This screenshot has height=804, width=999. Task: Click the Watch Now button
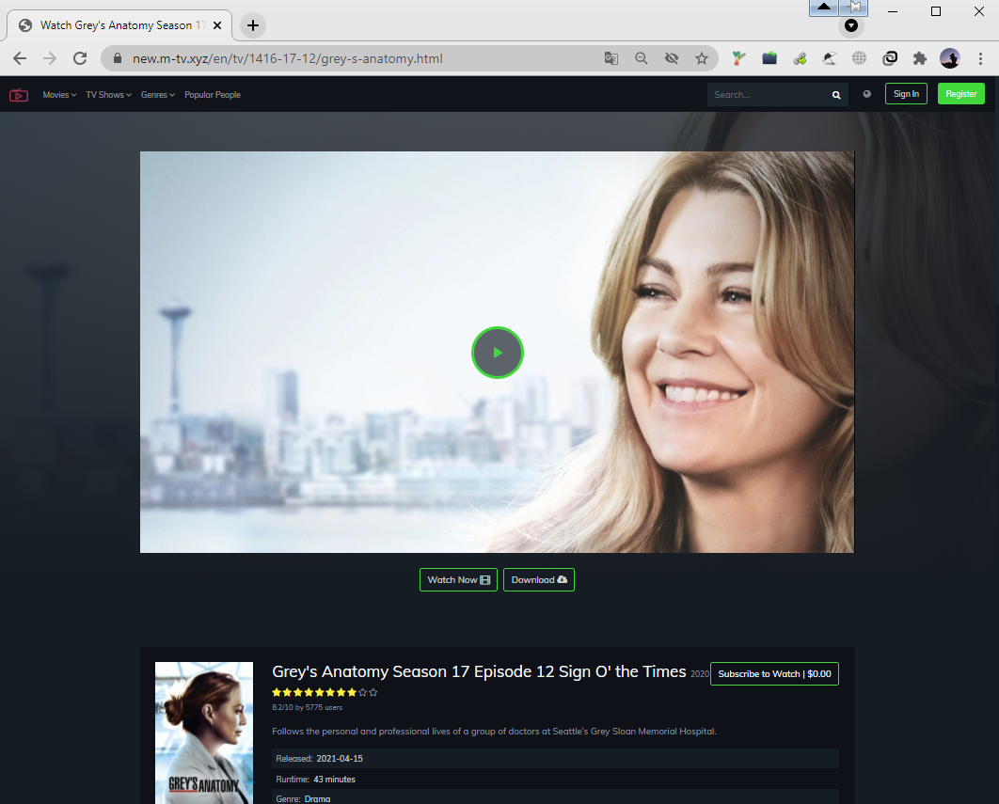[x=458, y=580]
